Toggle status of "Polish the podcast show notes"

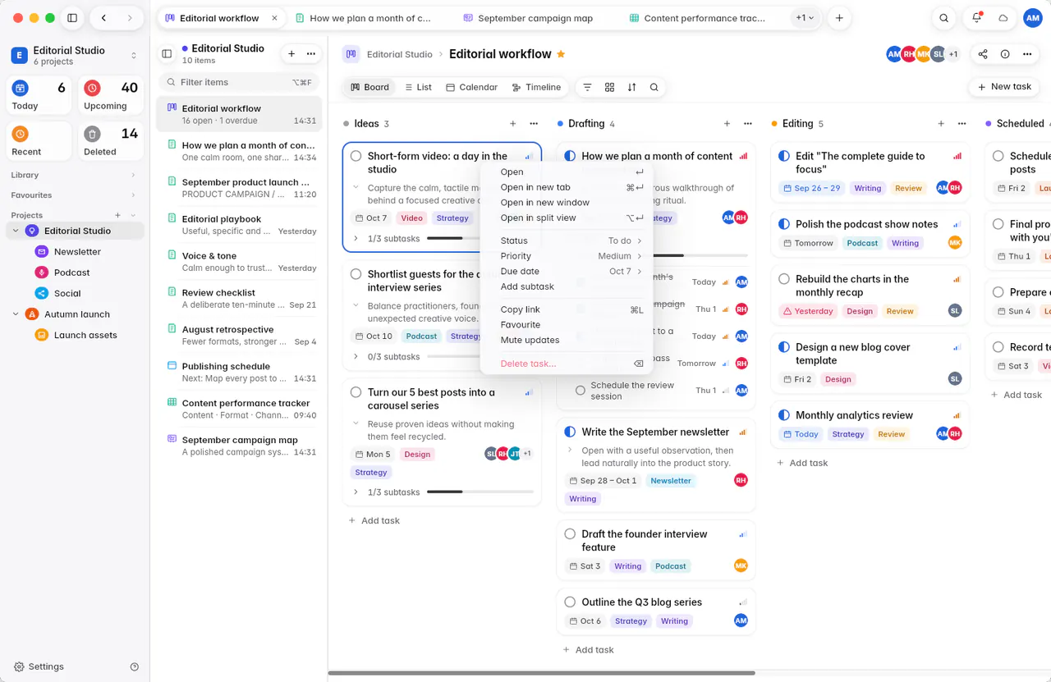(x=784, y=224)
